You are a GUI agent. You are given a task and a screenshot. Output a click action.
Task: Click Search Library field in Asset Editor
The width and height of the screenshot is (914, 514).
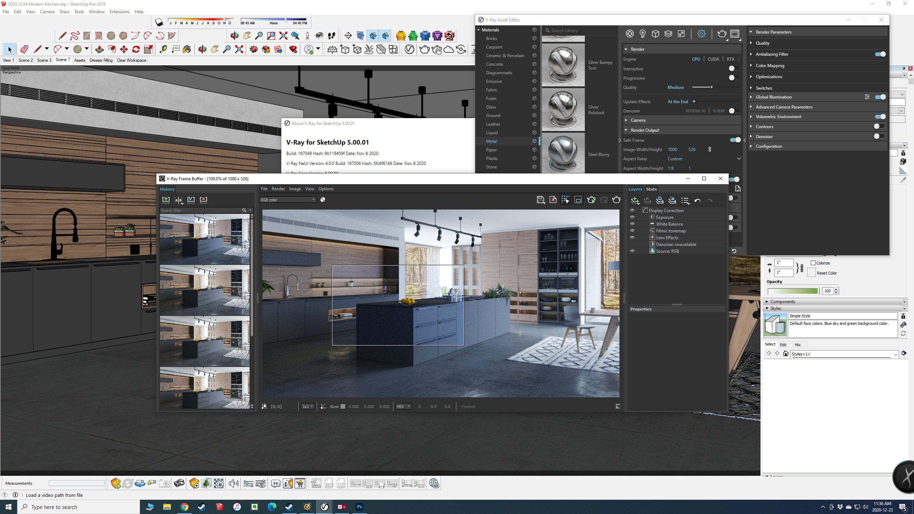pos(581,31)
